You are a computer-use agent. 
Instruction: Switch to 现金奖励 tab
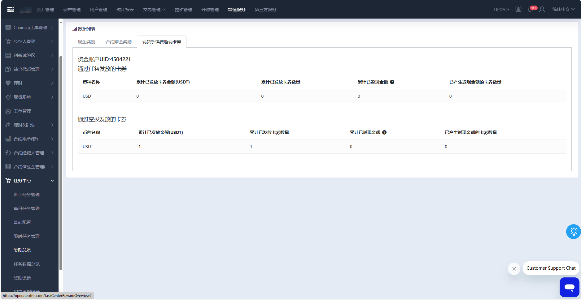(x=86, y=42)
